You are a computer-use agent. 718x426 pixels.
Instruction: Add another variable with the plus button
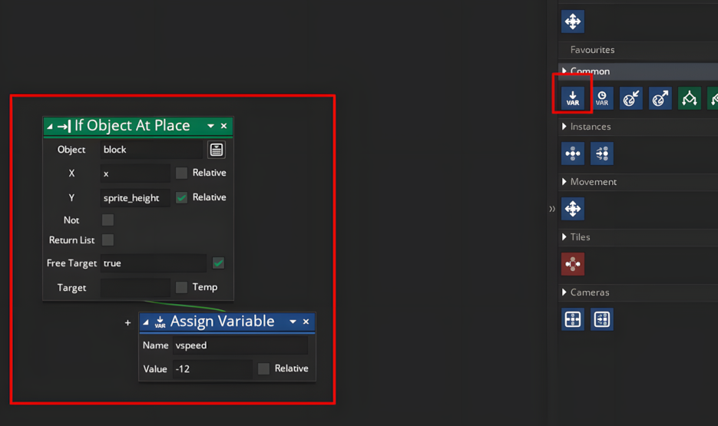click(x=127, y=322)
